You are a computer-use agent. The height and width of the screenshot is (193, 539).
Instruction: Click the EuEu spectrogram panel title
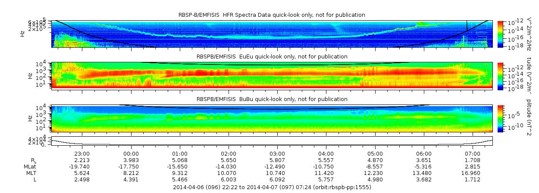point(272,57)
